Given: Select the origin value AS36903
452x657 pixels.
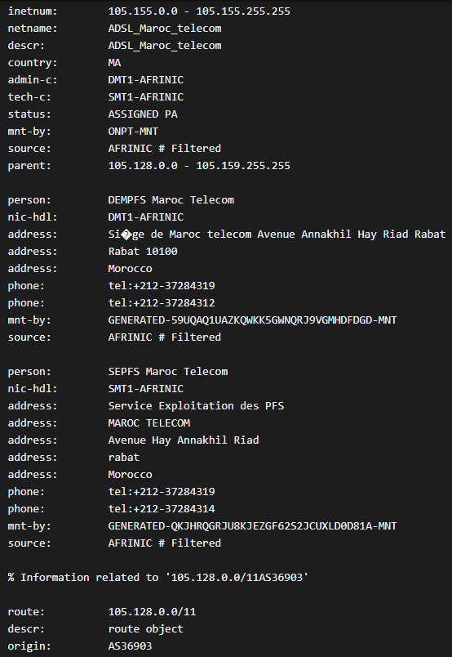Looking at the screenshot, I should 131,646.
